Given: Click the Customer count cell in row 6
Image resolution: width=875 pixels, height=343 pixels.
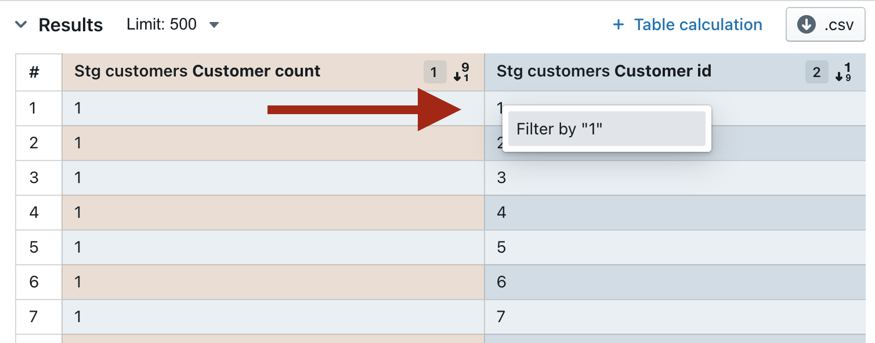Looking at the screenshot, I should 273,282.
